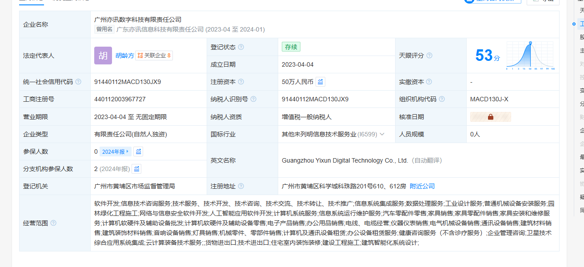This screenshot has height=267, width=584.
Task: Click the green 存续 status tag
Action: (x=291, y=47)
